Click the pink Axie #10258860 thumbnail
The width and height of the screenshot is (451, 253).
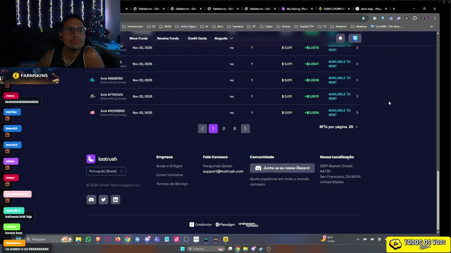tap(92, 112)
